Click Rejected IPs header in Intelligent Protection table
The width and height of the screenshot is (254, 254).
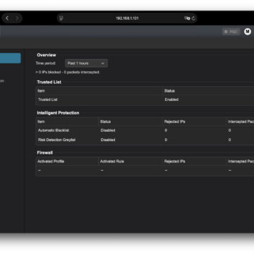pyautogui.click(x=175, y=121)
